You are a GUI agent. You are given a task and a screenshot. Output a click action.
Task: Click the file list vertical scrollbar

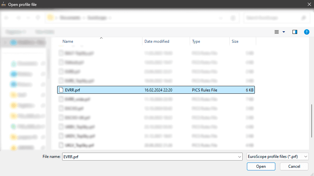(x=312, y=121)
